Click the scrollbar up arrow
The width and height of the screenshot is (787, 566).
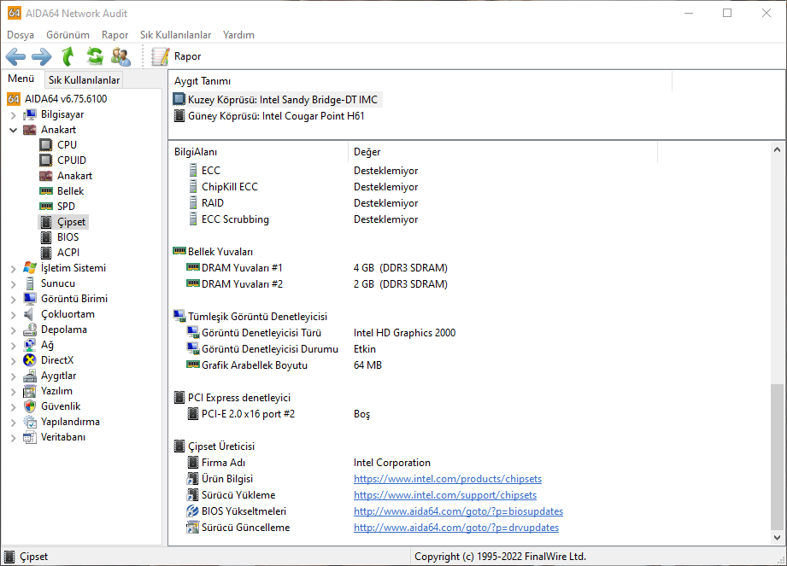pos(777,150)
